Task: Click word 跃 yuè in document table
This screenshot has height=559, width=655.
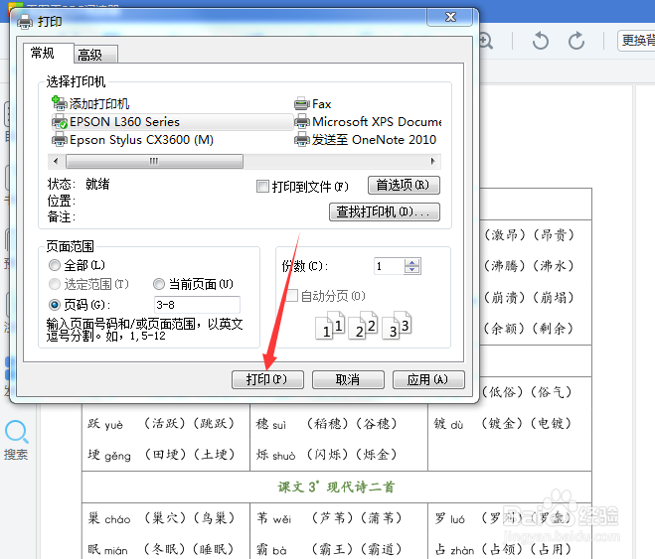Action: coord(105,424)
